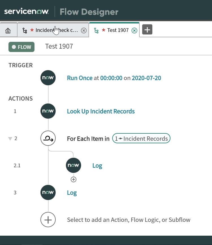Image resolution: width=212 pixels, height=245 pixels.
Task: Click step number 2.1
Action: (17, 166)
